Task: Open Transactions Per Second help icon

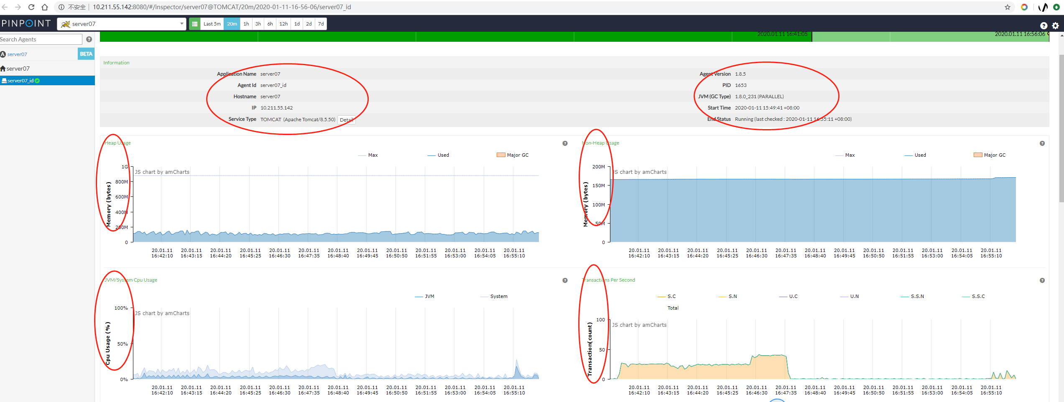Action: pos(1042,280)
